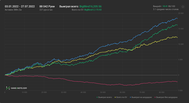Click the 10 000 y-axis label

181,44
